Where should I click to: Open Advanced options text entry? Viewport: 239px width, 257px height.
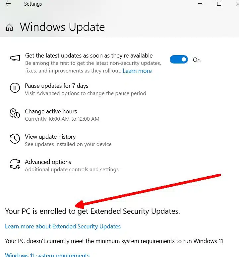pyautogui.click(x=48, y=162)
